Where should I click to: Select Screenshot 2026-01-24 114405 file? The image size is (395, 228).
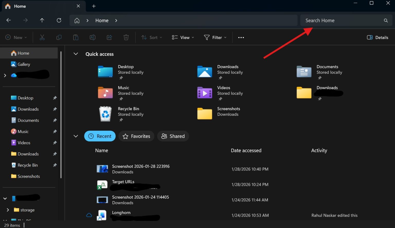click(140, 197)
